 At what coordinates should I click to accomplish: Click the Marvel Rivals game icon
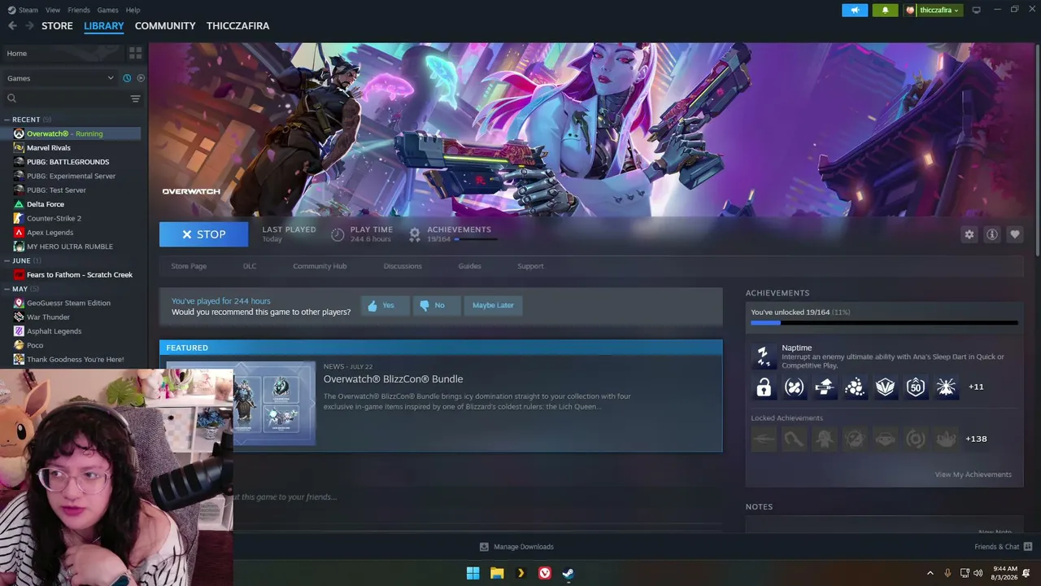[x=19, y=148]
